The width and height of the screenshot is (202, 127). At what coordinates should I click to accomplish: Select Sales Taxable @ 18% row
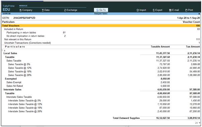click(101, 72)
